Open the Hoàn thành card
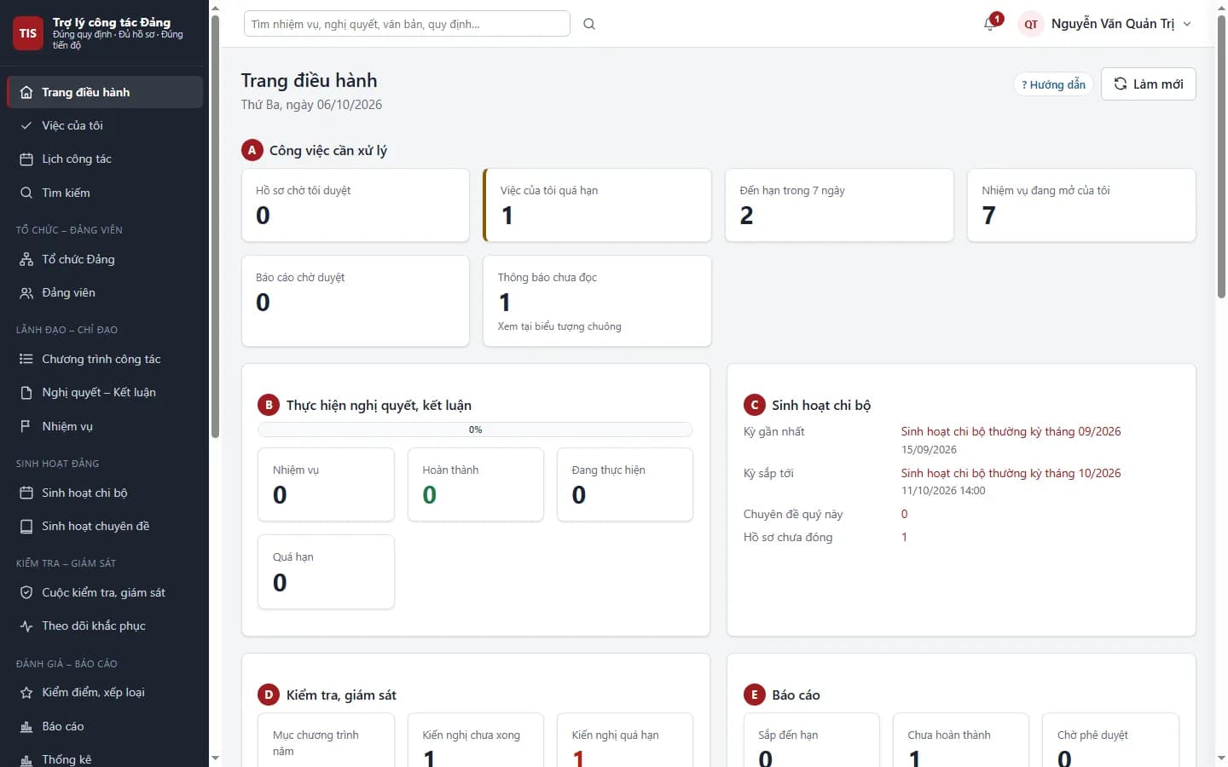 coord(476,484)
